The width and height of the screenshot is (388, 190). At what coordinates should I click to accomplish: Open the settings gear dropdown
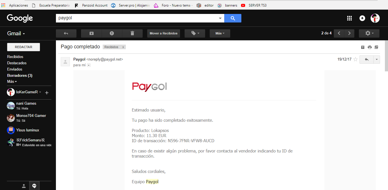[369, 33]
